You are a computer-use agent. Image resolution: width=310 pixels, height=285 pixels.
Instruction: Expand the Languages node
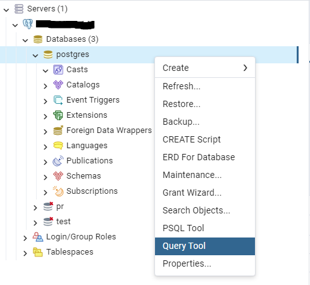click(46, 147)
